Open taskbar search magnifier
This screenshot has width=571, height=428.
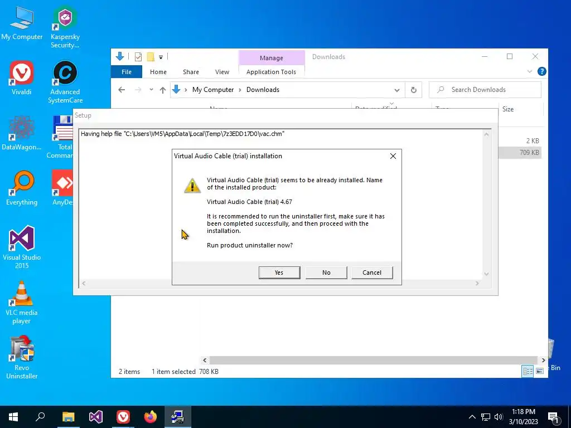click(40, 417)
